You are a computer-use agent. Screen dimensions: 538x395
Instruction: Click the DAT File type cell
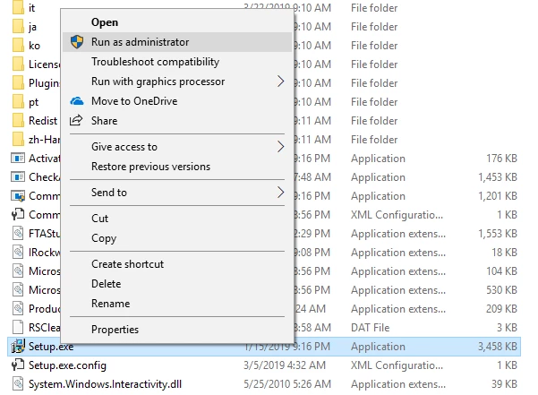click(x=371, y=328)
